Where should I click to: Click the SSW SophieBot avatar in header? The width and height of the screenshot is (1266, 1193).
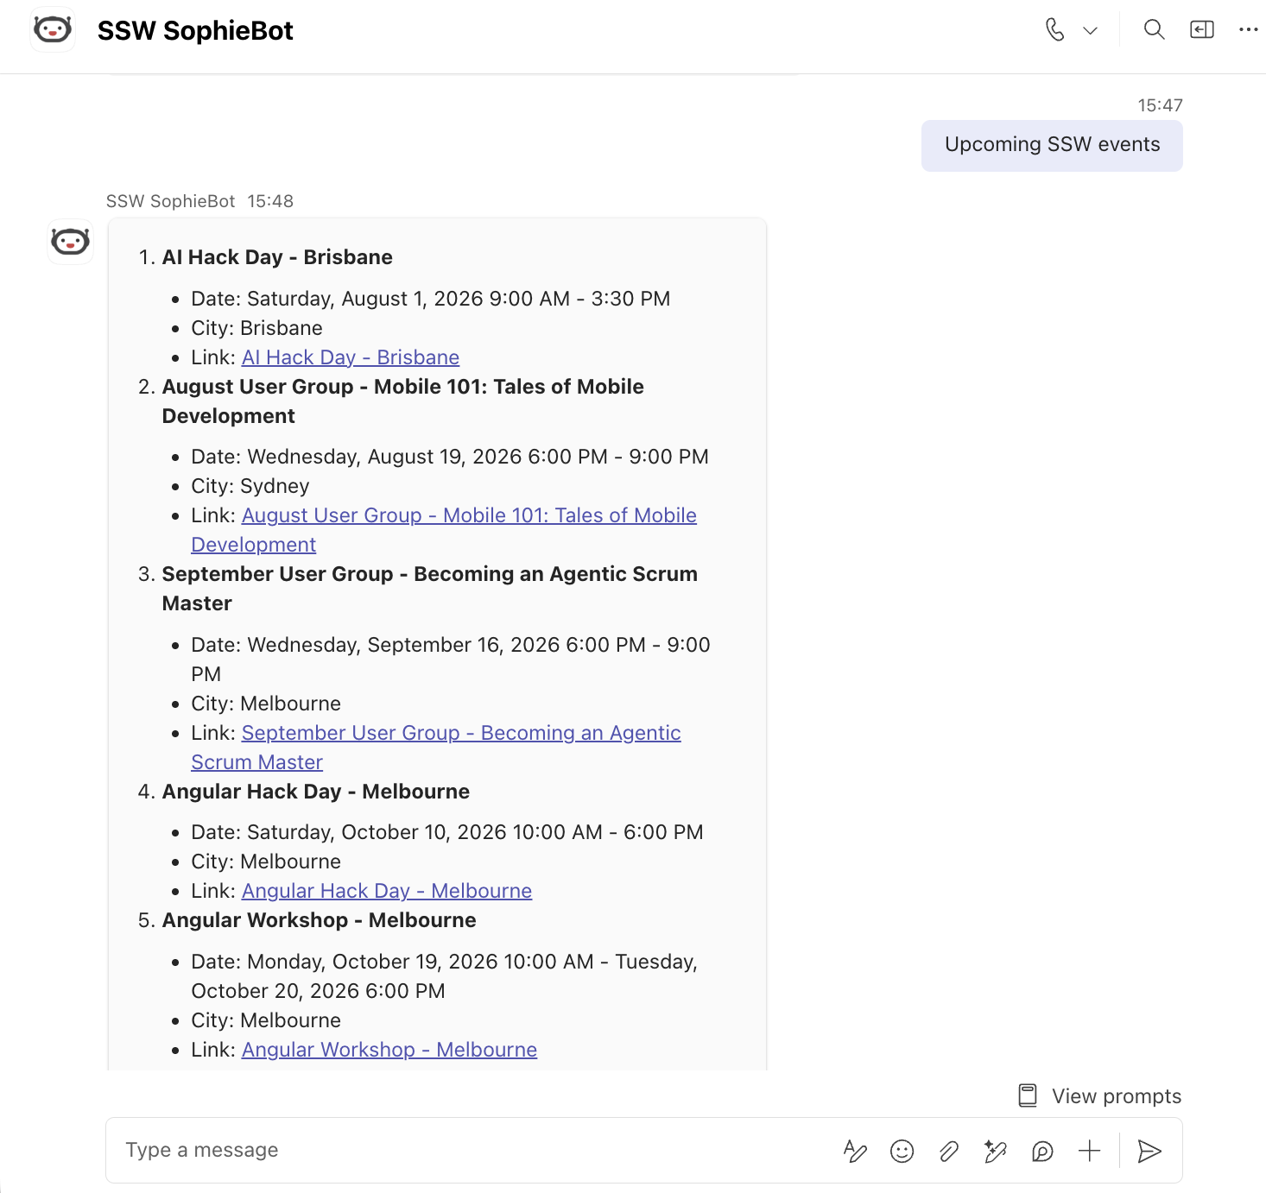click(x=53, y=30)
